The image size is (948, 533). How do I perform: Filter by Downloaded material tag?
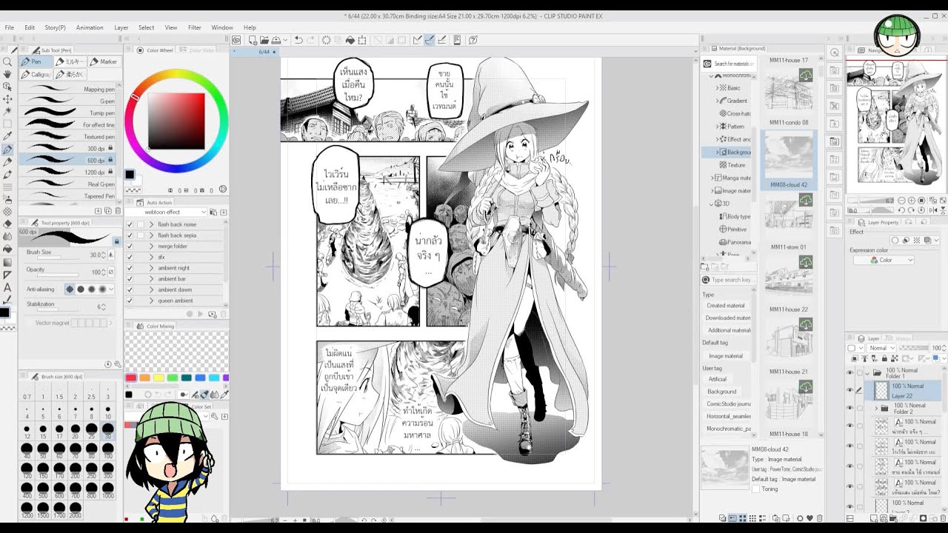point(727,318)
